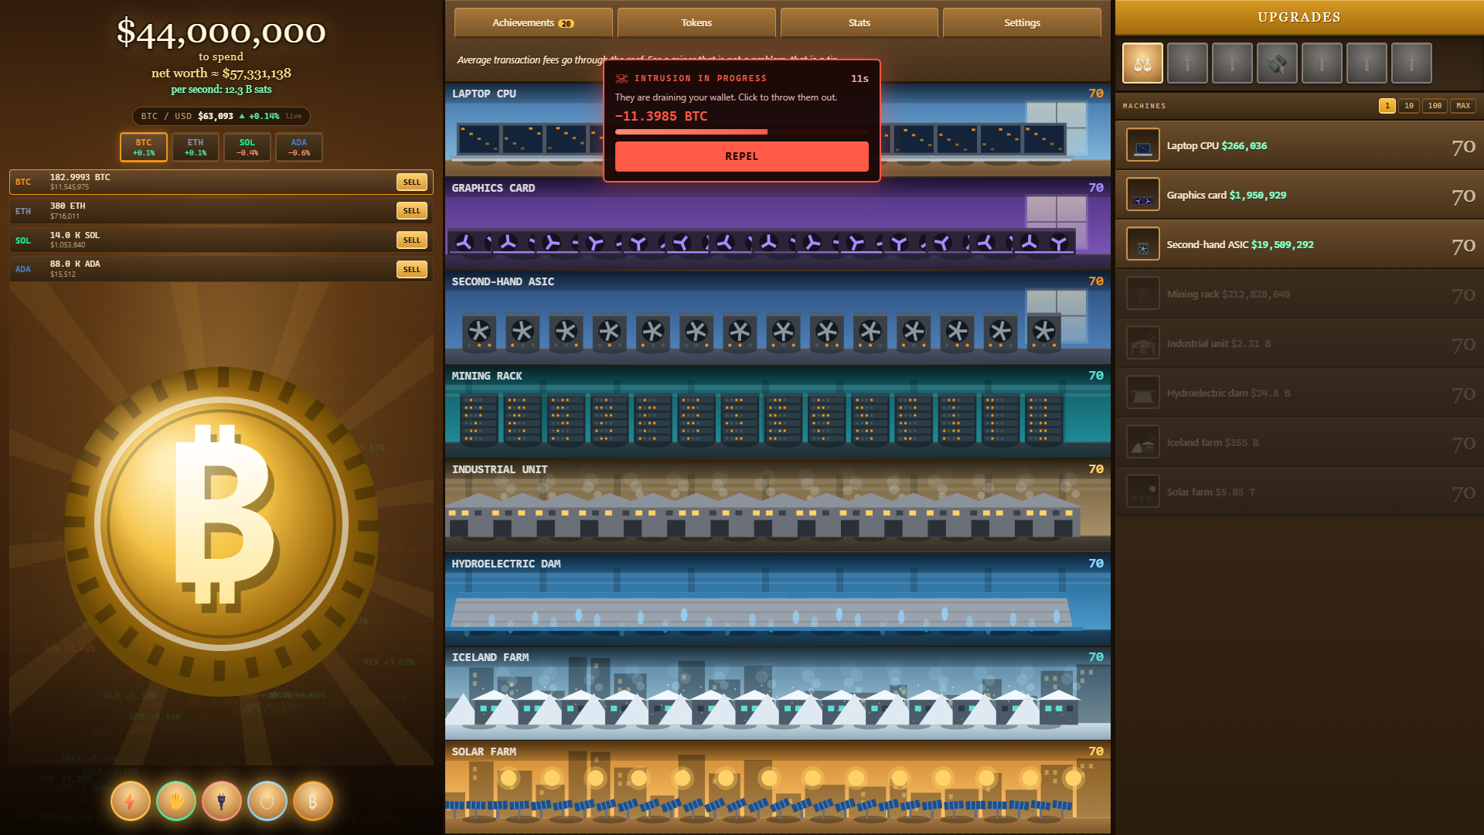Activate the shield power-up
The width and height of the screenshot is (1484, 835).
pos(267,801)
